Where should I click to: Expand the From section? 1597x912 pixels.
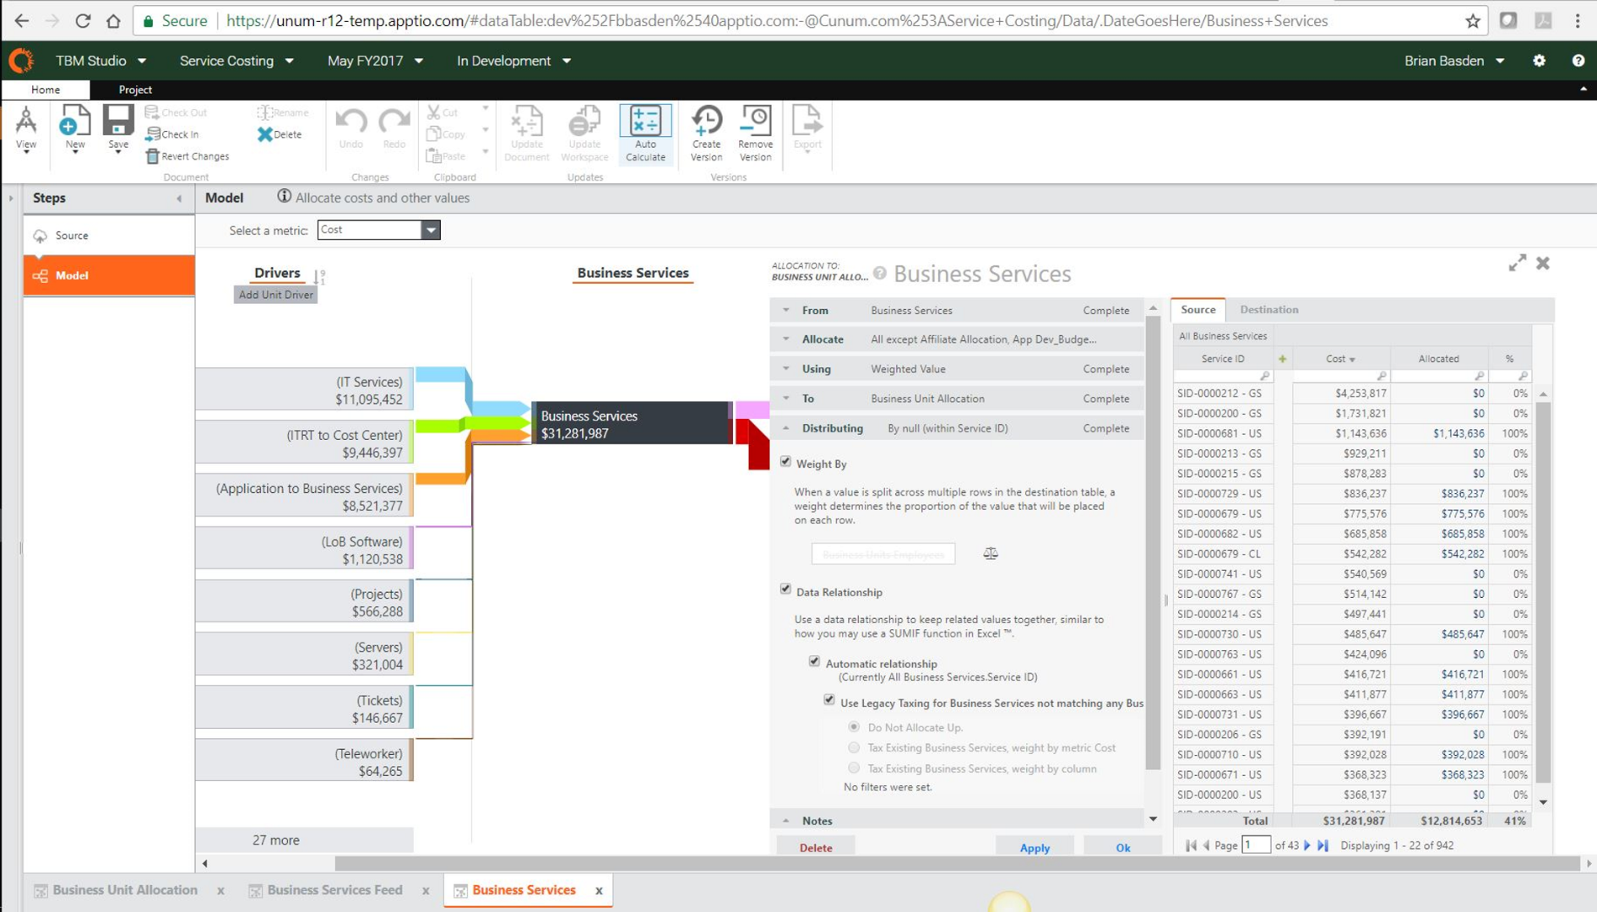[x=786, y=311]
